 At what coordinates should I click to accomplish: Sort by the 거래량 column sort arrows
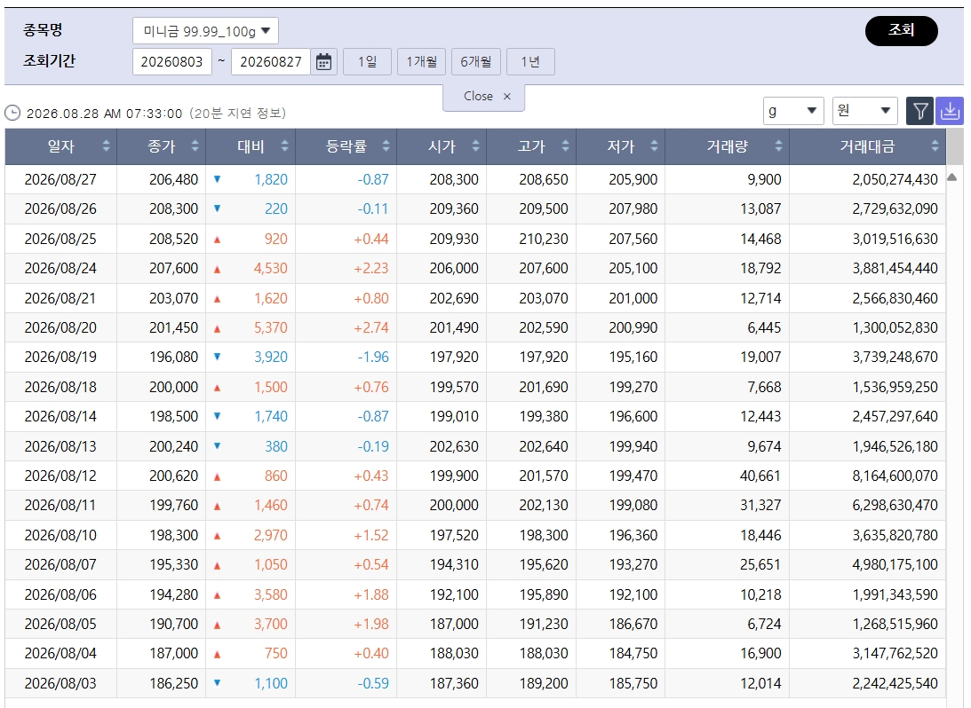[x=778, y=146]
